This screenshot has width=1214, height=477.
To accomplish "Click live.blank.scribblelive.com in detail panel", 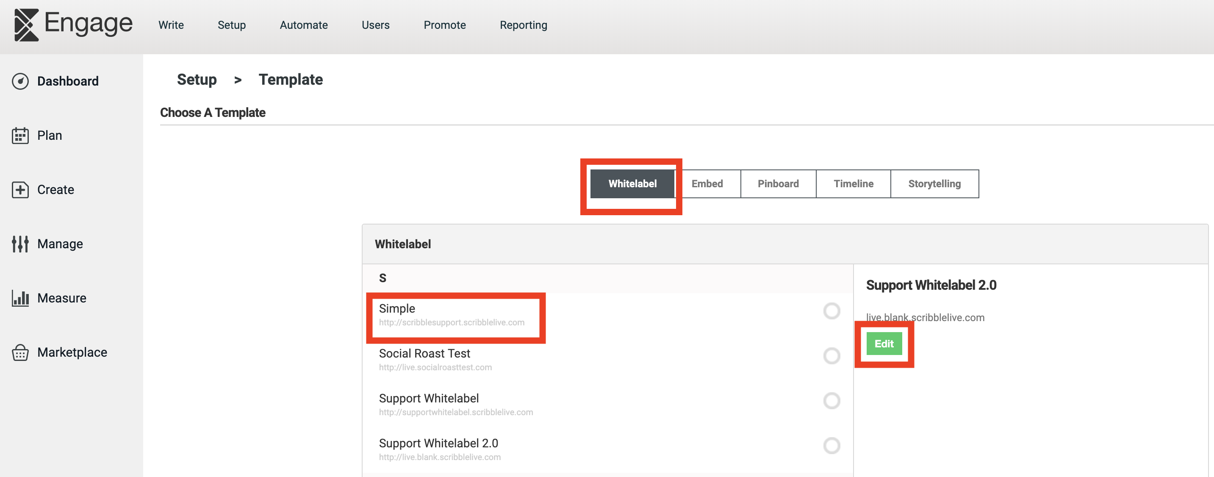I will click(x=925, y=317).
